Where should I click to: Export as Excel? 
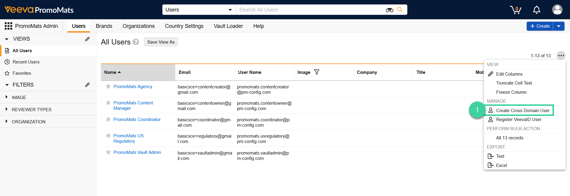pos(525,165)
